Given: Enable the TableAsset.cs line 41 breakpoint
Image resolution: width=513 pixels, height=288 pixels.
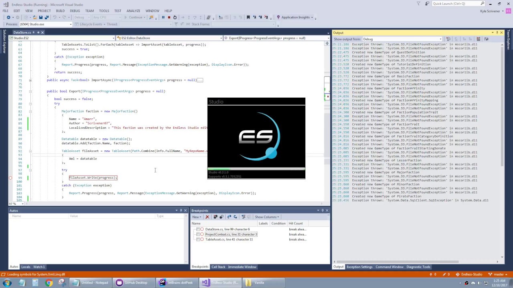Looking at the screenshot, I should click(198, 239).
